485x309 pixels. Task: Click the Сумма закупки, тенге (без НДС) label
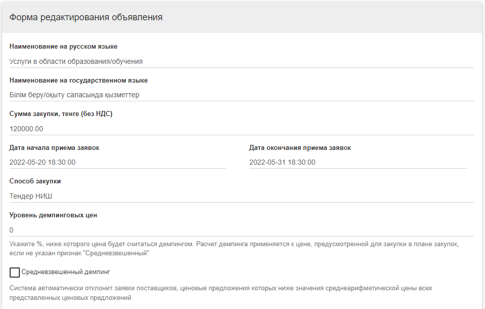[x=61, y=114]
